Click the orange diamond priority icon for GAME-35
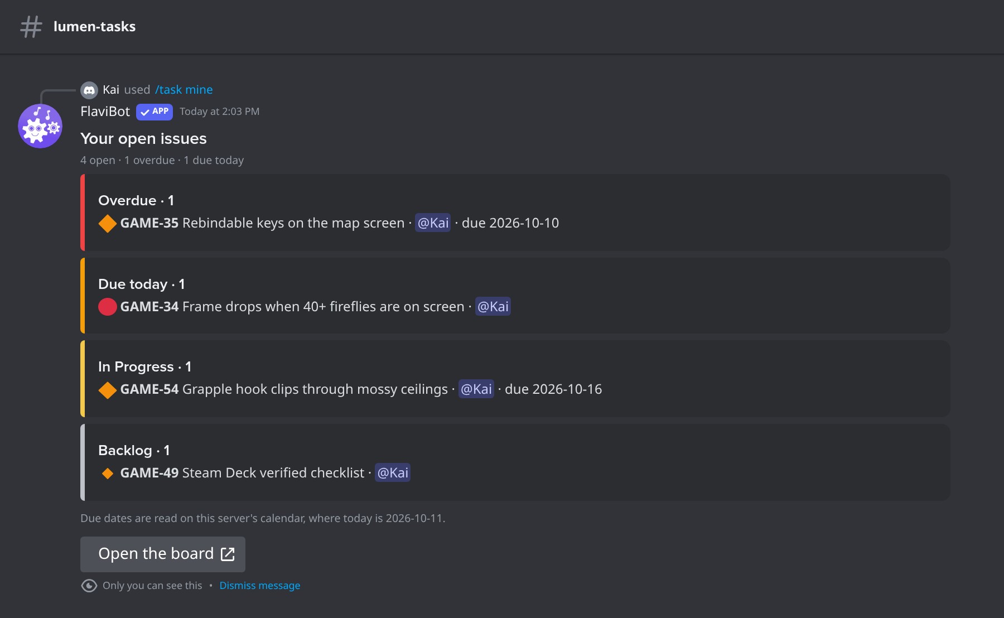 coord(108,223)
